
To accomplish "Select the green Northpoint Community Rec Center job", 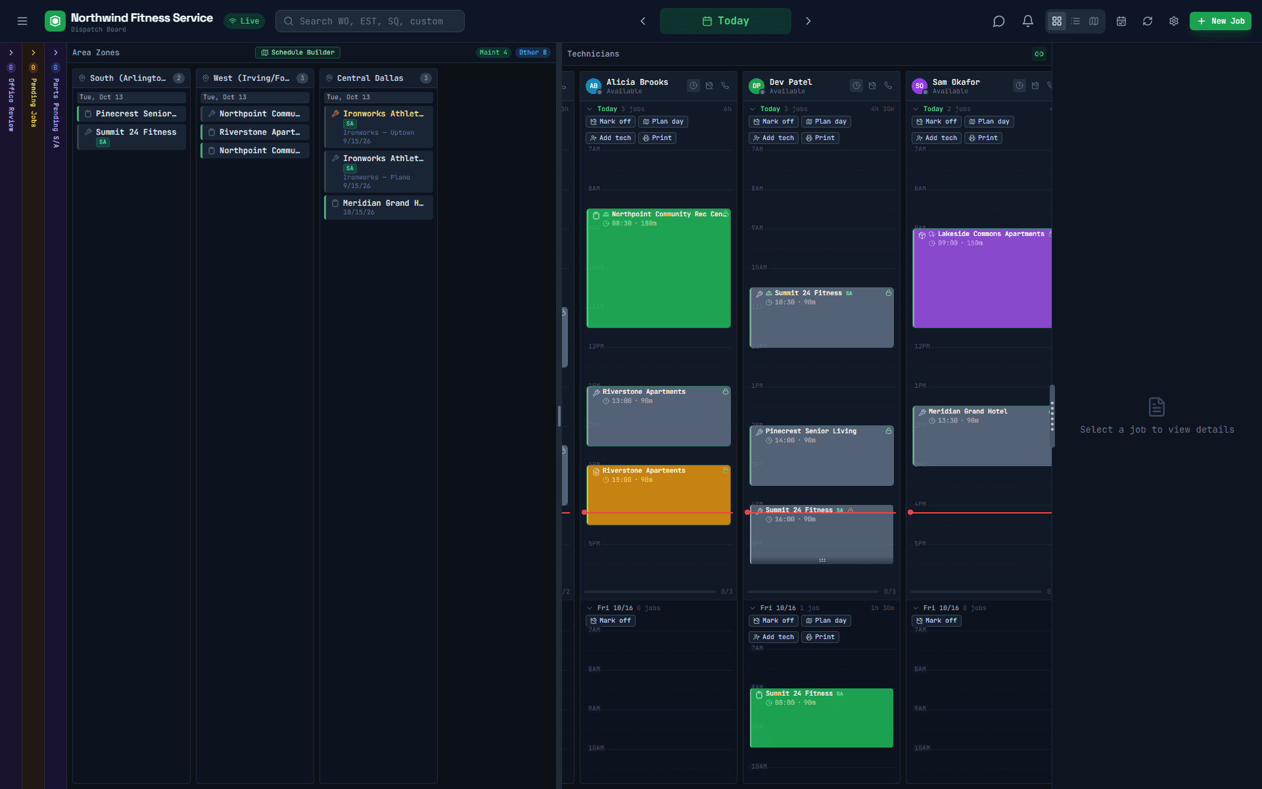I will point(659,268).
